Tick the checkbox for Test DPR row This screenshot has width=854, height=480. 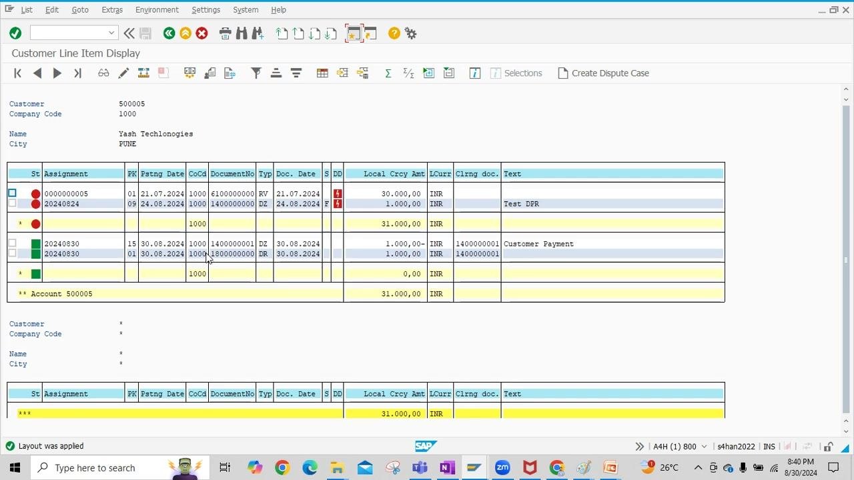tap(12, 203)
